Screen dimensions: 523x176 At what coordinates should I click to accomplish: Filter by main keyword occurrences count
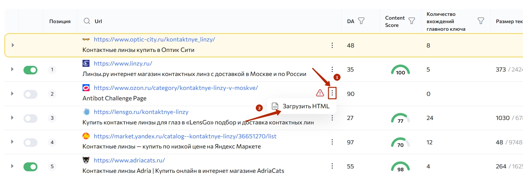pyautogui.click(x=481, y=21)
